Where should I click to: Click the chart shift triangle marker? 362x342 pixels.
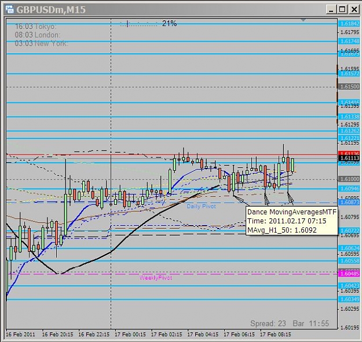tap(304, 20)
